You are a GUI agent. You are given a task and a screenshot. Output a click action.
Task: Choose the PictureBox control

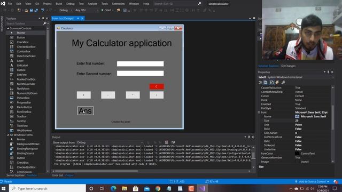pos(23,98)
